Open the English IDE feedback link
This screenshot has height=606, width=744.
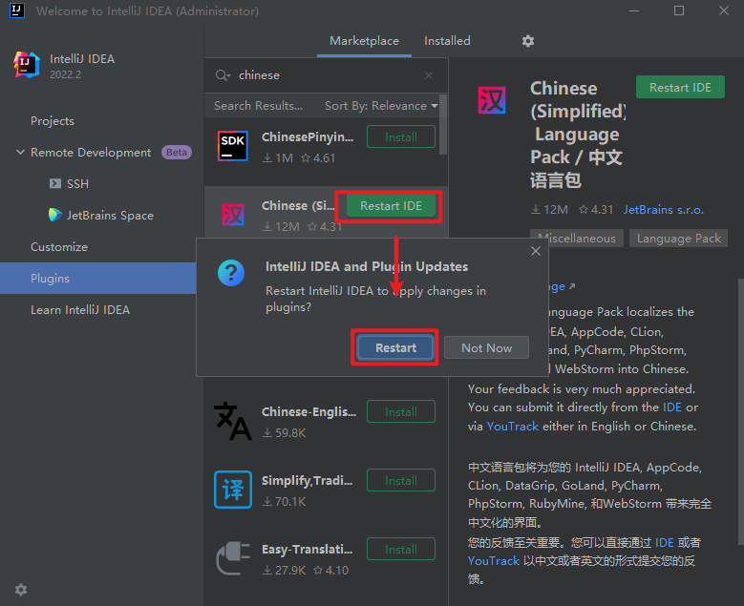[671, 407]
